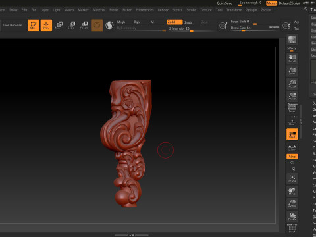Screen dimensions: 316x237
Task: Toggle the Dynamic draw size button
Action: point(274,27)
